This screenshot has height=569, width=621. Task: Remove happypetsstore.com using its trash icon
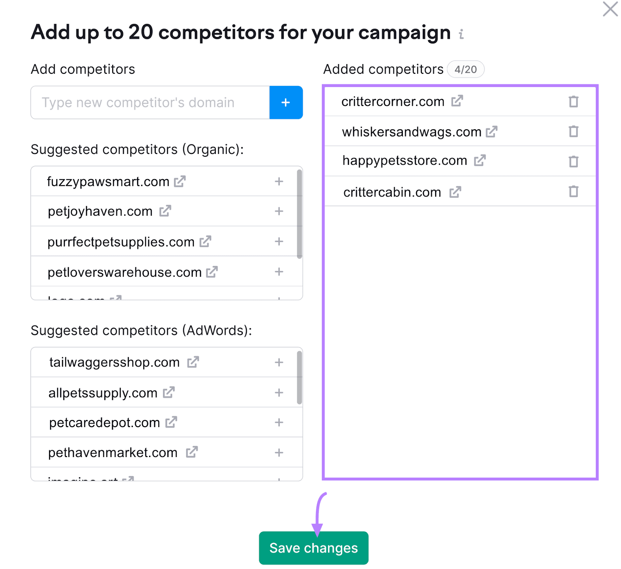pos(574,161)
